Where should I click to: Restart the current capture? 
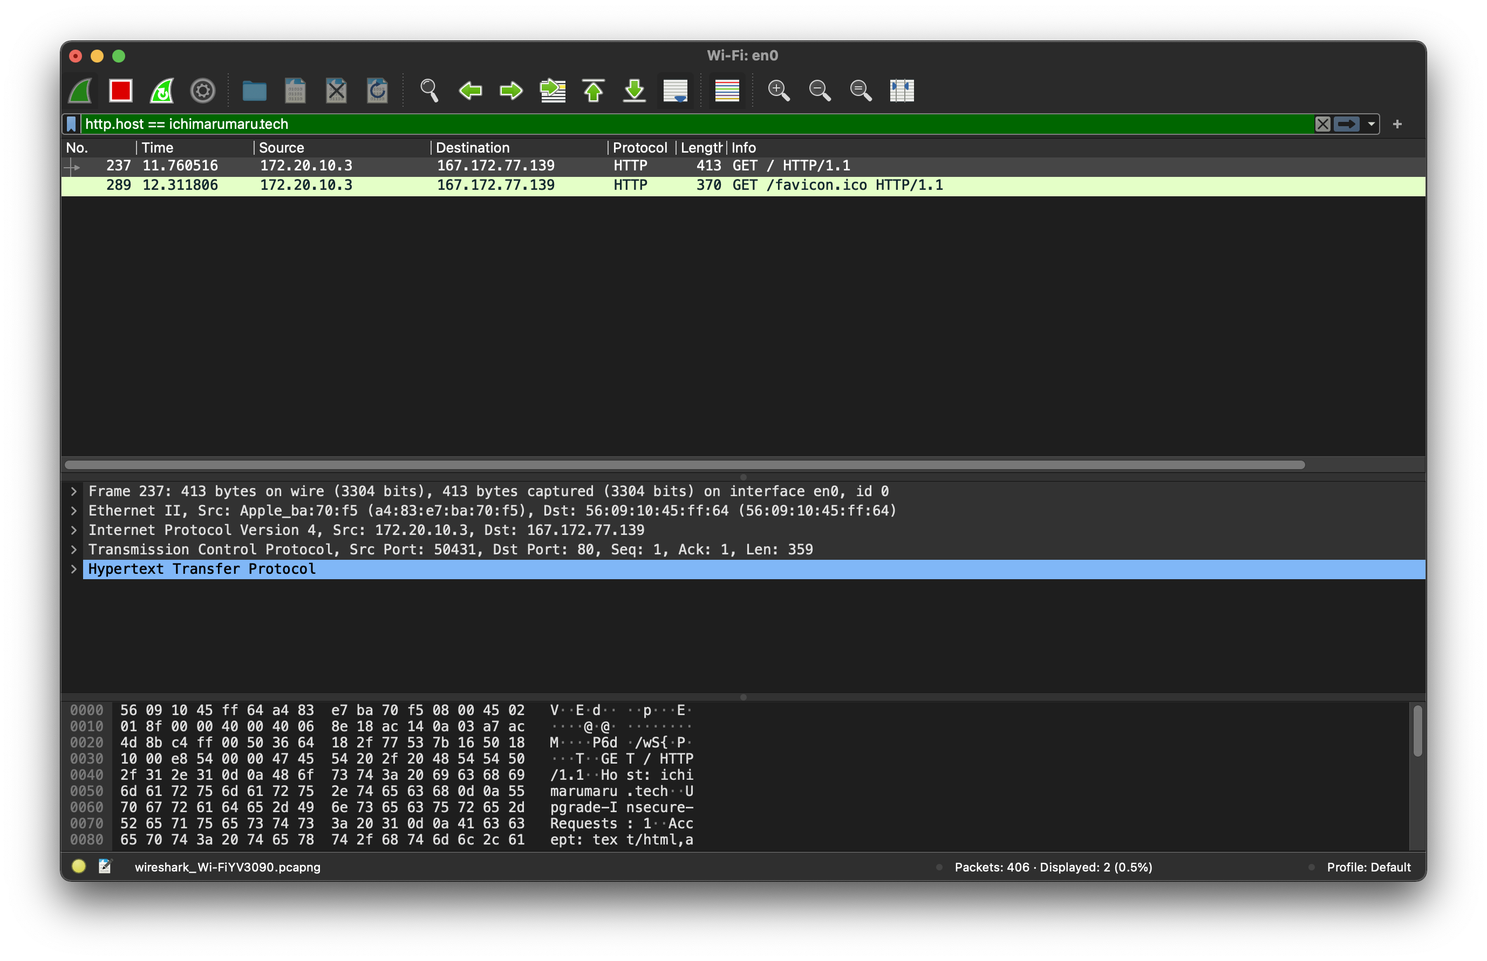pos(162,91)
